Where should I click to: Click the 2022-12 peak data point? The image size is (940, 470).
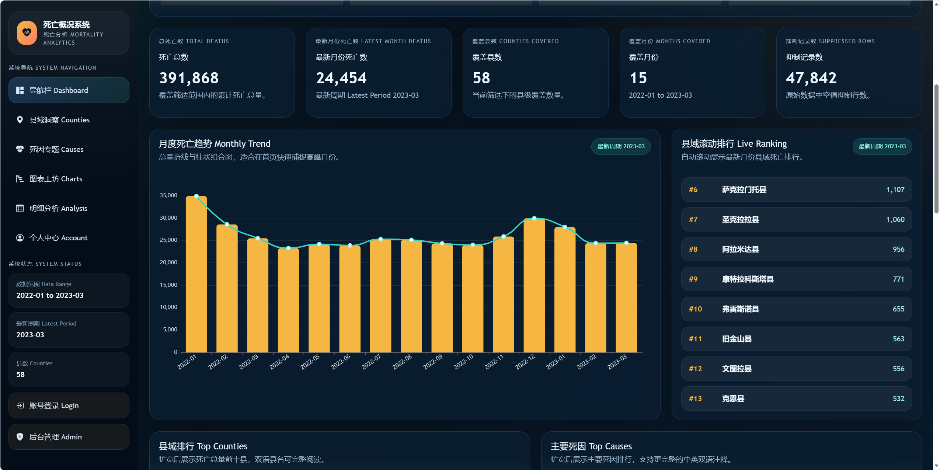tap(534, 218)
